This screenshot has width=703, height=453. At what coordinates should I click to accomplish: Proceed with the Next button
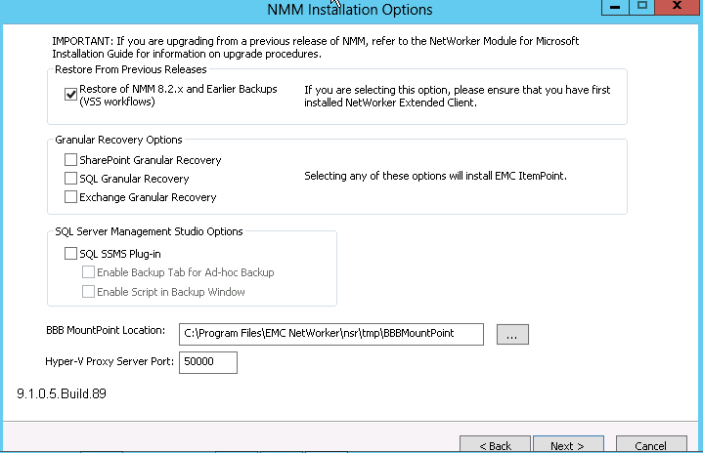coord(568,444)
